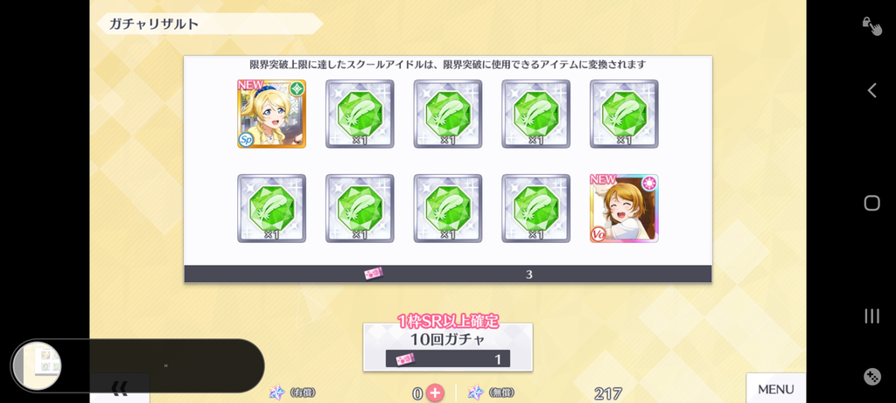Open the brown-haired Vo idol card marked NEW
The height and width of the screenshot is (403, 896).
[624, 208]
